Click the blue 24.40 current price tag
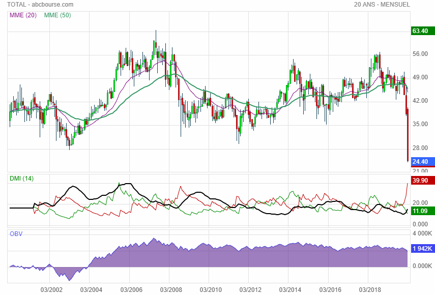This screenshot has height=295, width=435. (423, 162)
